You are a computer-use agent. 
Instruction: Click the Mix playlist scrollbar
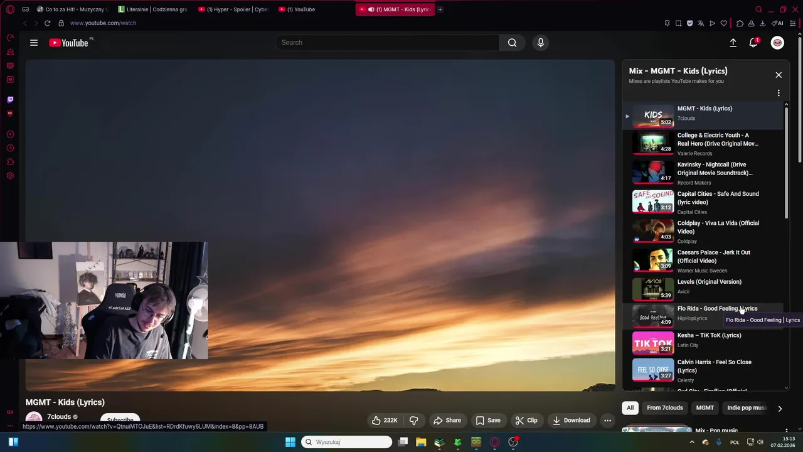click(786, 162)
